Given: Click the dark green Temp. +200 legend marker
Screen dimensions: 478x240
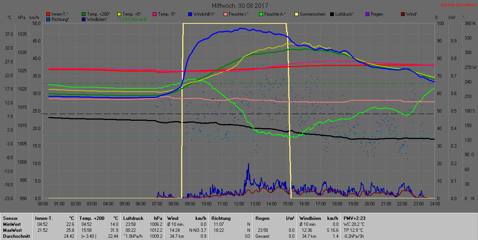Looking at the screenshot, I should (x=84, y=15).
